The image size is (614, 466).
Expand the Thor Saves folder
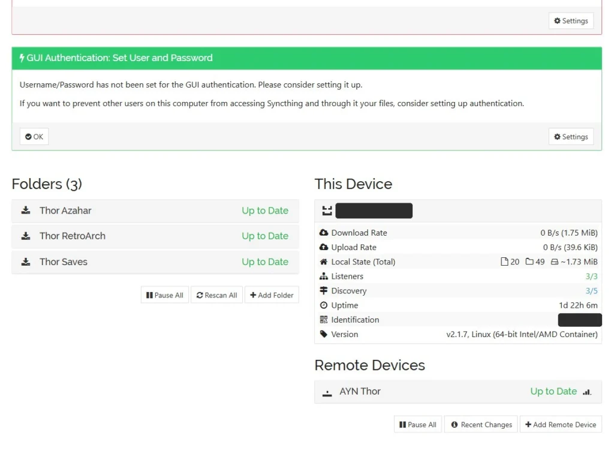[x=155, y=262]
